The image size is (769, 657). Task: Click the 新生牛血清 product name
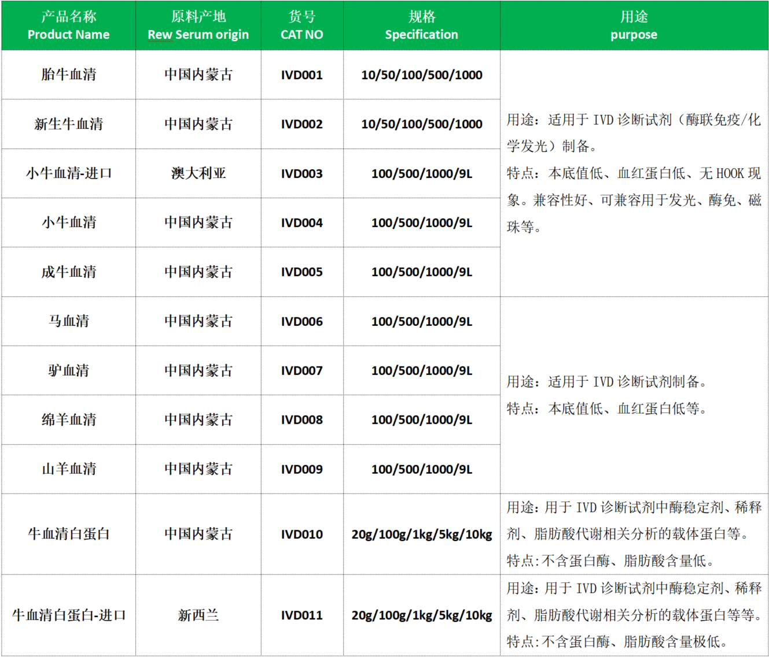68,124
